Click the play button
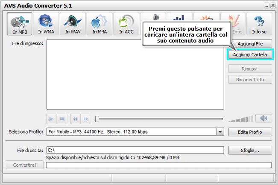The width and height of the screenshot is (278, 185). click(x=52, y=119)
